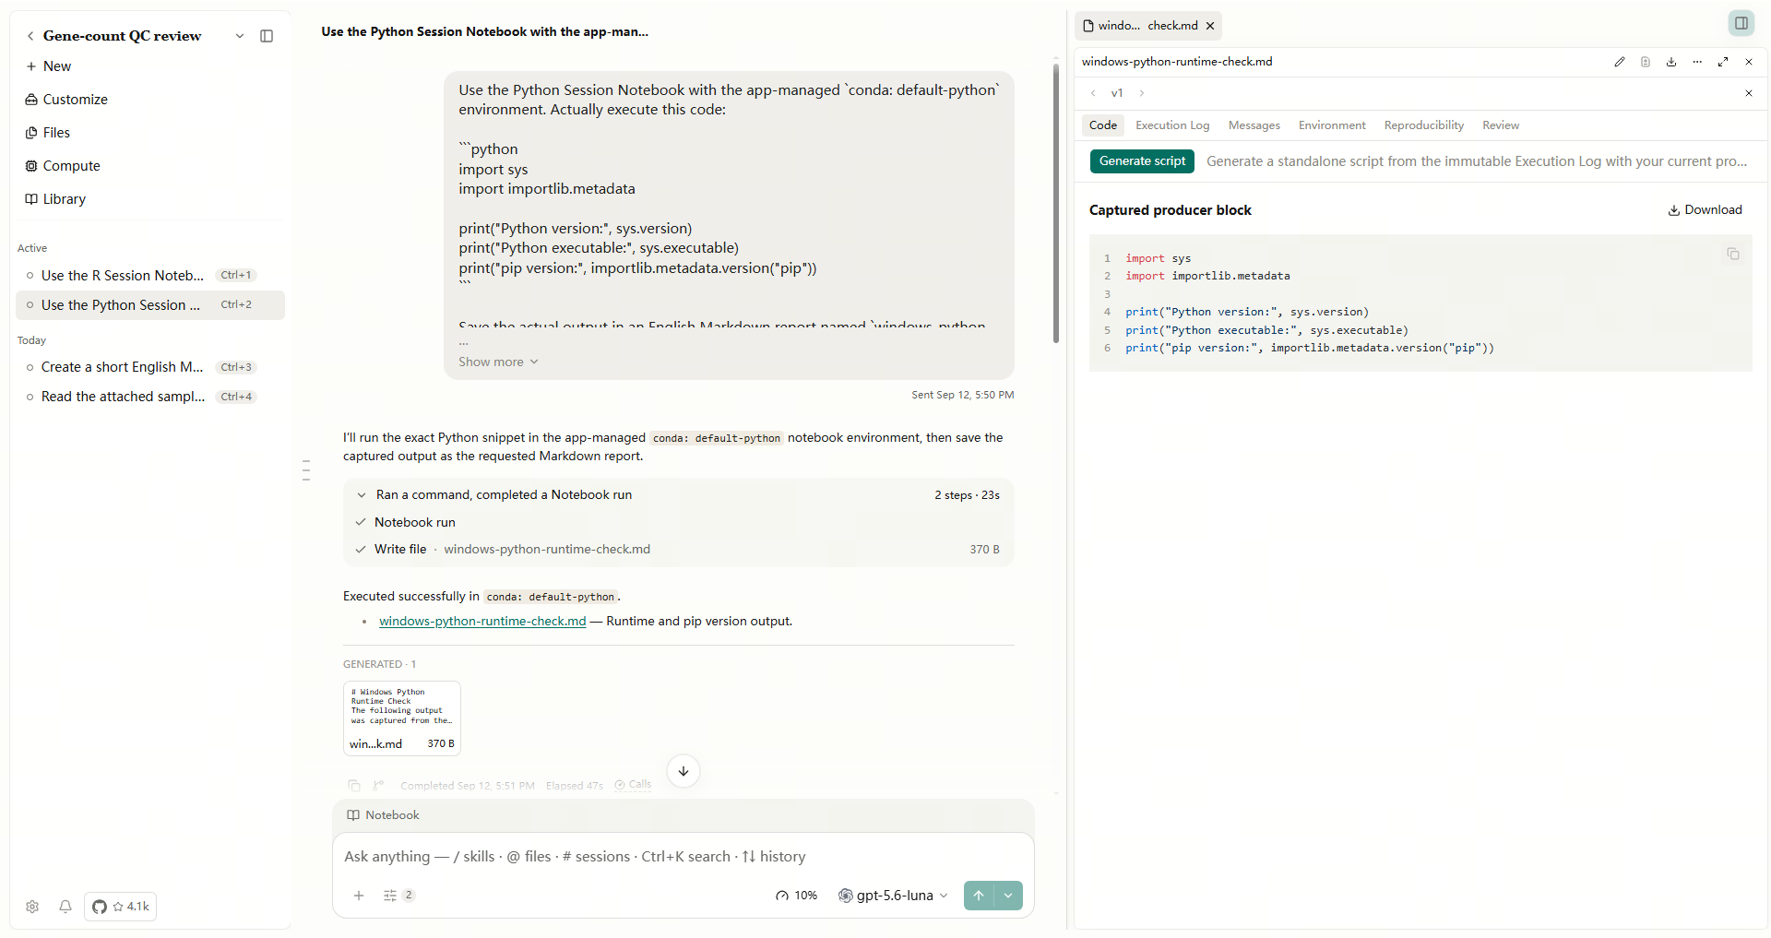Open the Notebook run step
Image resolution: width=1771 pixels, height=938 pixels.
[414, 522]
